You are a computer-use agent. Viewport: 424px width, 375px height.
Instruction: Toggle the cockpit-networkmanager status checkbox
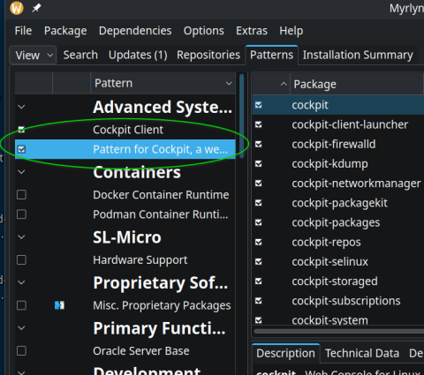click(259, 184)
